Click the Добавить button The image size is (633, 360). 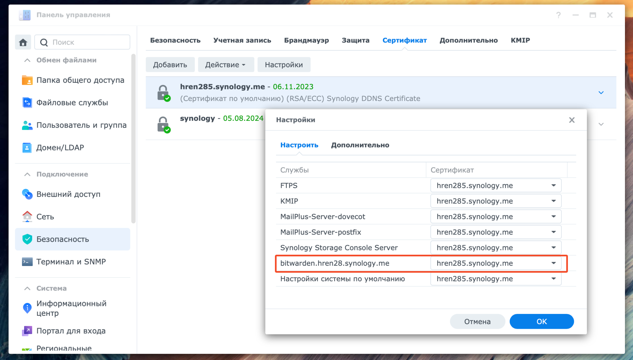(170, 65)
